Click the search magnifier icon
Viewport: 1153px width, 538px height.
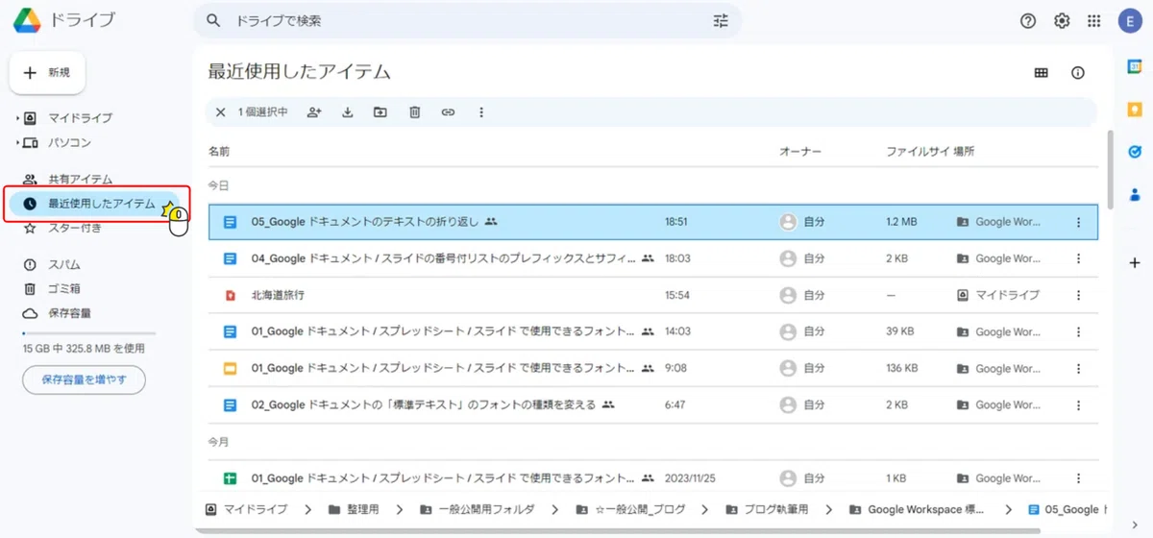(x=213, y=20)
